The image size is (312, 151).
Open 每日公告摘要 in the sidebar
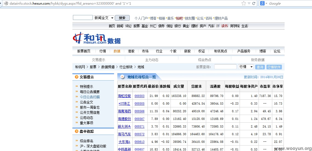pyautogui.click(x=90, y=92)
